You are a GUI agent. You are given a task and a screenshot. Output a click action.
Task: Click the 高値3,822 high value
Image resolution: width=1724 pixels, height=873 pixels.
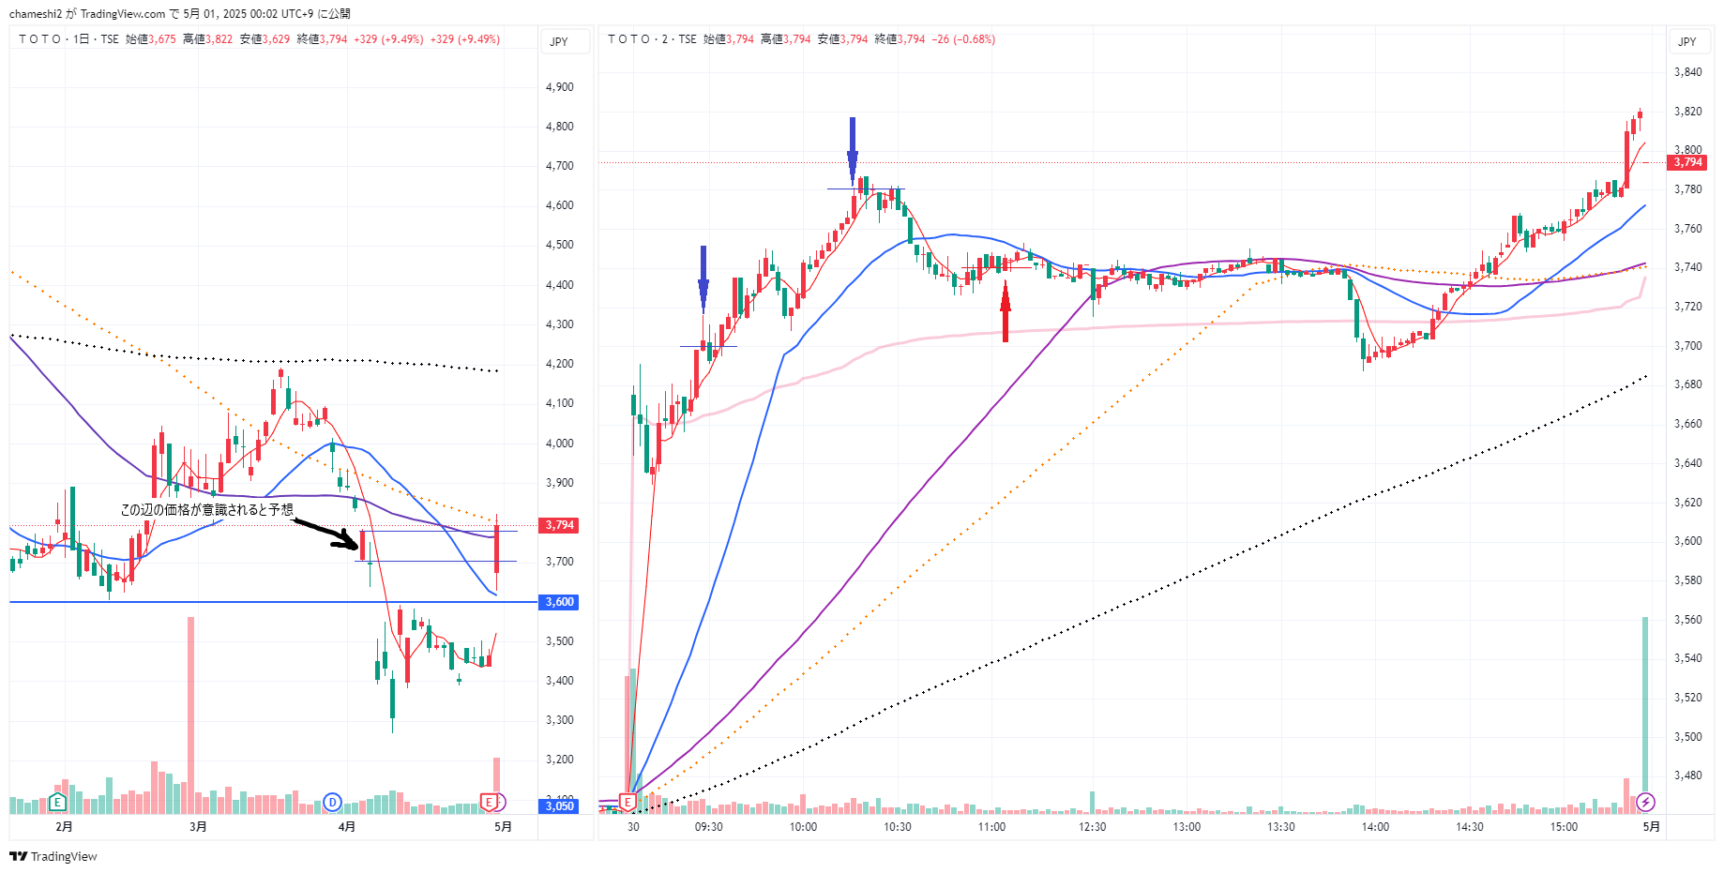click(208, 39)
